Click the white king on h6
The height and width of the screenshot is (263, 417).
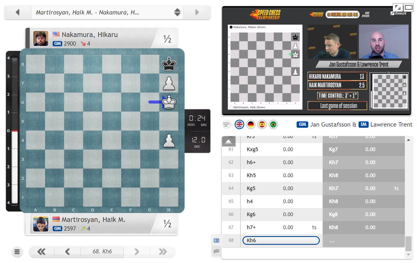coord(169,102)
